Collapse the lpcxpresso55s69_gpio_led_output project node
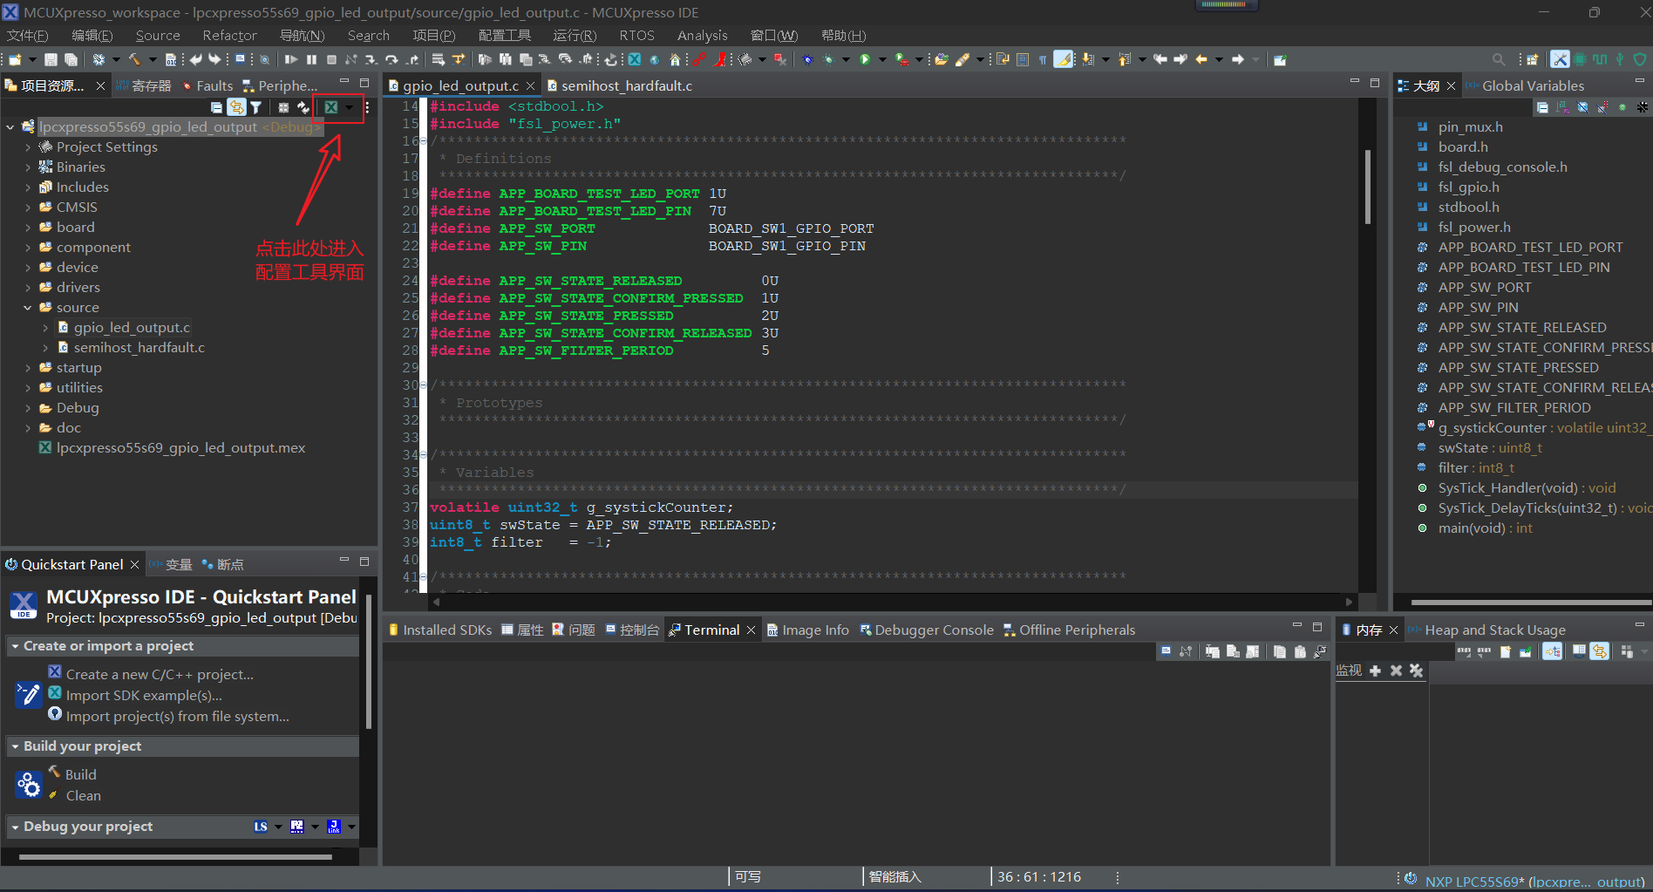This screenshot has height=892, width=1653. click(10, 127)
